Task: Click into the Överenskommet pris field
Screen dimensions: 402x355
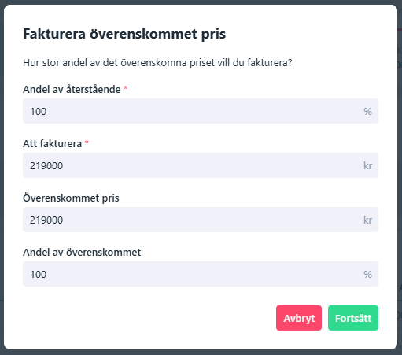Action: (x=201, y=220)
